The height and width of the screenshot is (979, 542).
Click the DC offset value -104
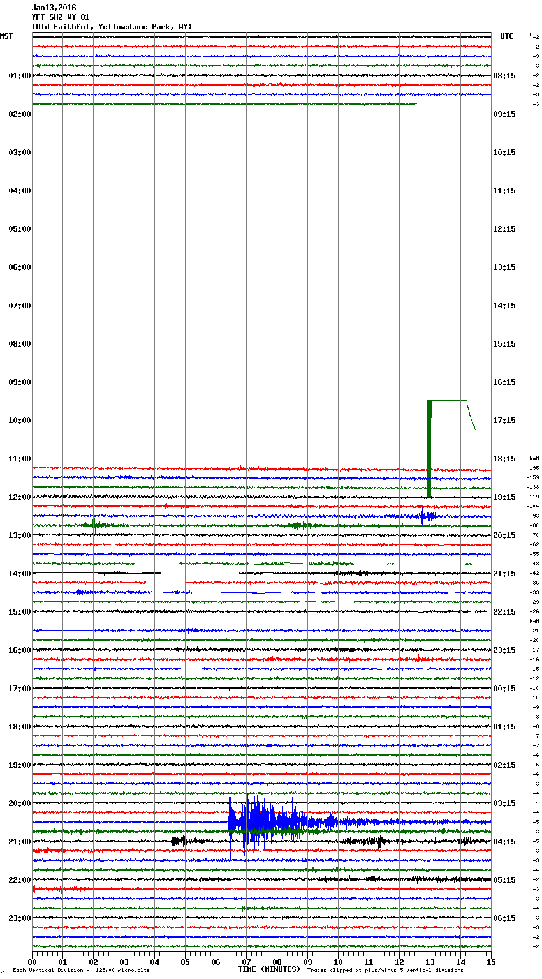(533, 507)
